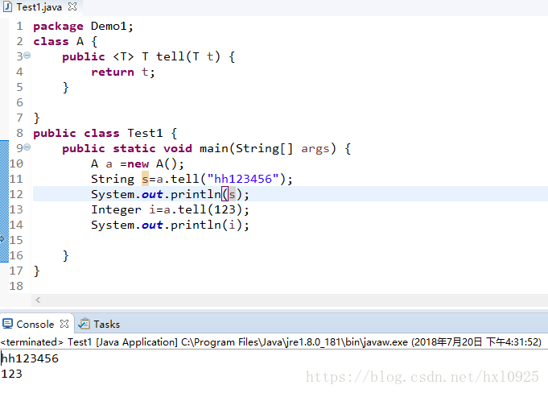Collapse the tell method fold at line 3

pyautogui.click(x=27, y=56)
